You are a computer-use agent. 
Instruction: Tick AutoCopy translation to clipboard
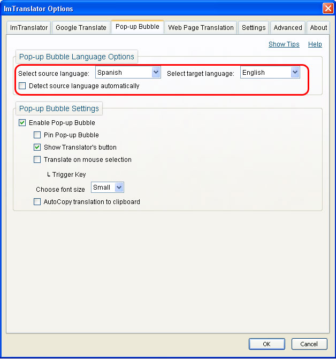coord(37,202)
